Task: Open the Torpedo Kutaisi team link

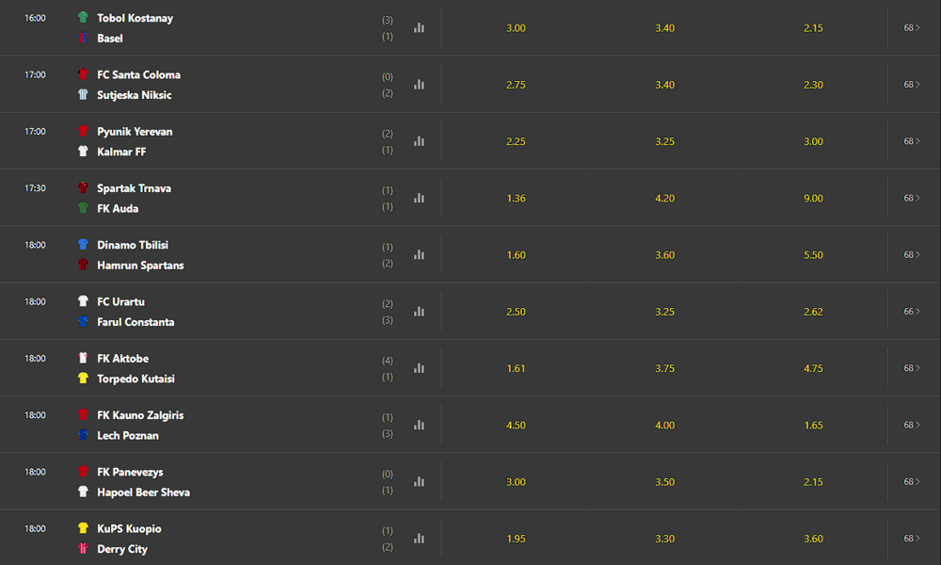Action: click(x=136, y=379)
